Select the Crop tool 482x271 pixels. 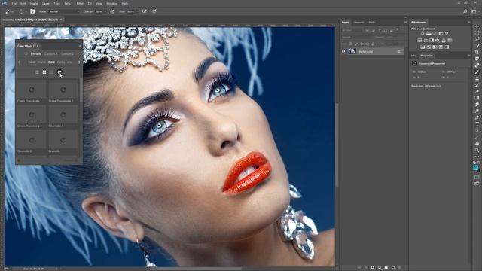click(477, 52)
